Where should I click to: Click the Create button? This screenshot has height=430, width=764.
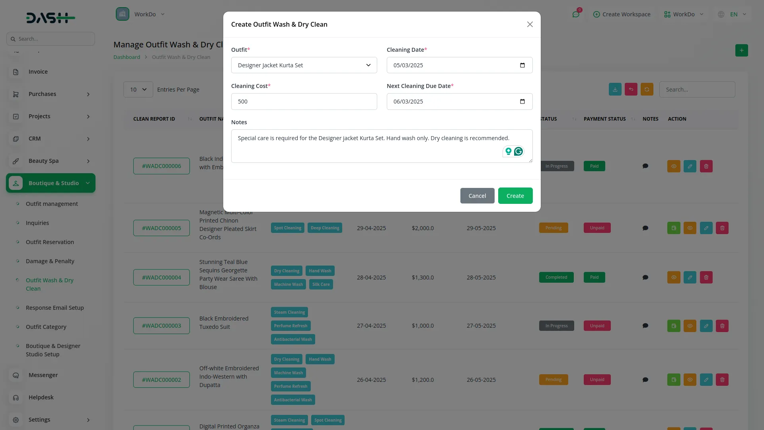pyautogui.click(x=515, y=196)
